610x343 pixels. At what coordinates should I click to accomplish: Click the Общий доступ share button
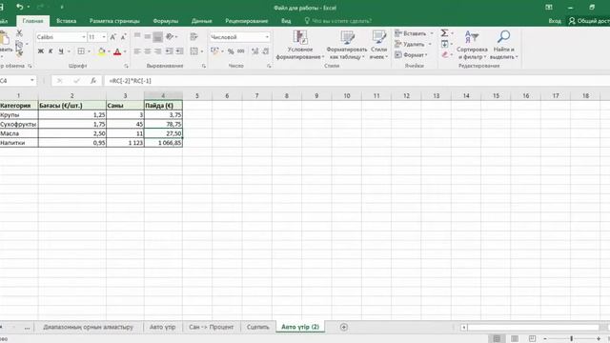click(x=589, y=21)
